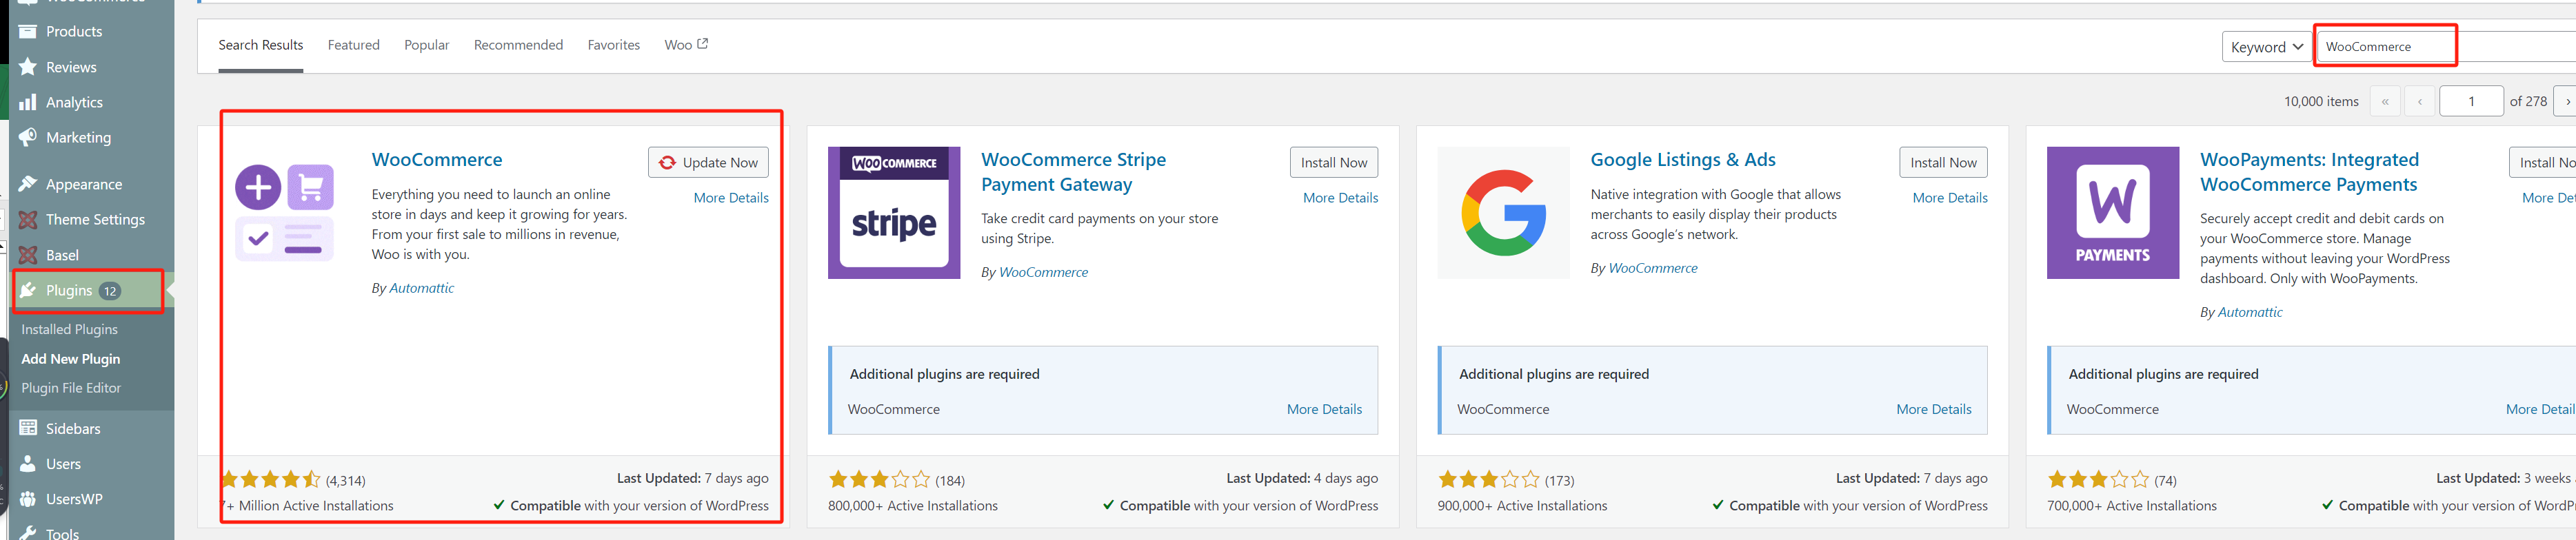Click the Tools wrench icon

28,533
